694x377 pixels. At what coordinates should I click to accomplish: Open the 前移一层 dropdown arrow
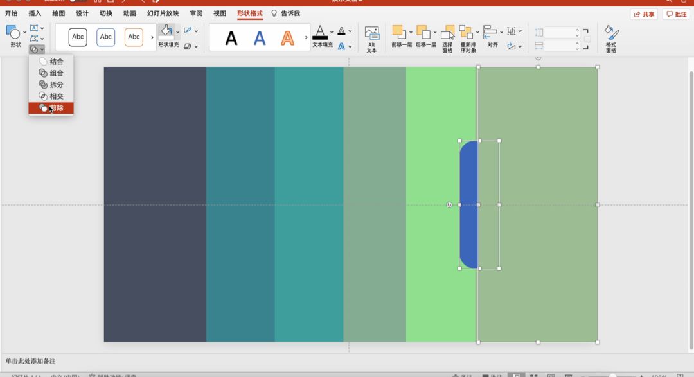point(411,32)
